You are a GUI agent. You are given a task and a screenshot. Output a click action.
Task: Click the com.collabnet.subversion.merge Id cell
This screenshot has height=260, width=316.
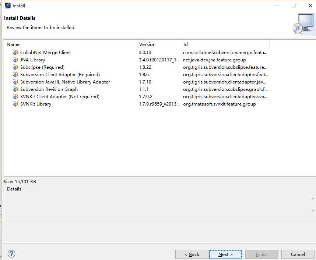coord(225,53)
